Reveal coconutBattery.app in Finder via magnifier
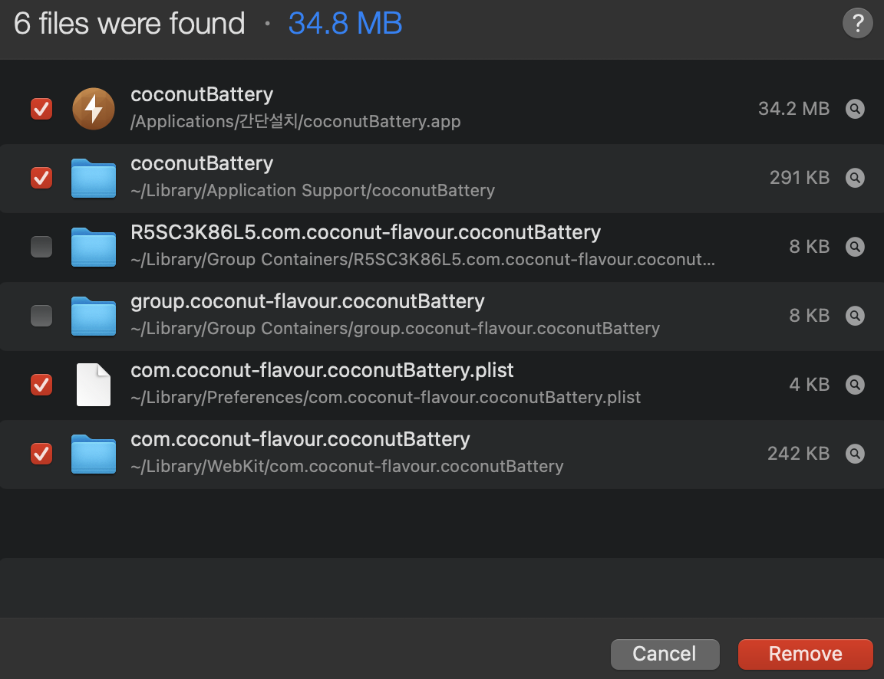This screenshot has width=884, height=679. tap(856, 109)
